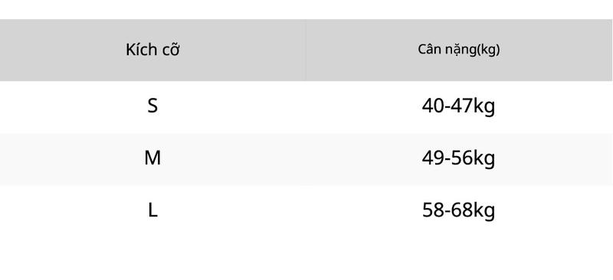Click the 'Cân nặng(kg)' column header

tap(458, 50)
